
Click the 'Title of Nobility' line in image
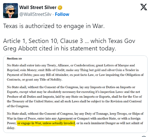(x=35, y=80)
